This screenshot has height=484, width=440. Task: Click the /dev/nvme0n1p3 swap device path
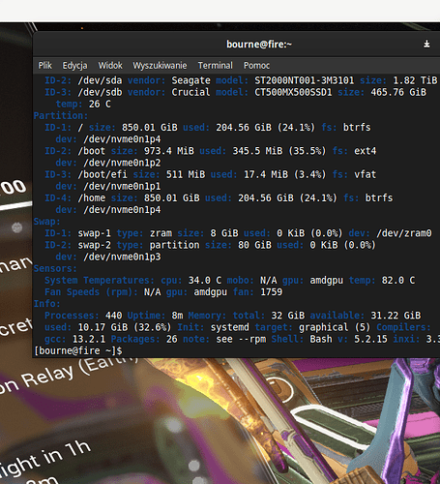point(122,257)
